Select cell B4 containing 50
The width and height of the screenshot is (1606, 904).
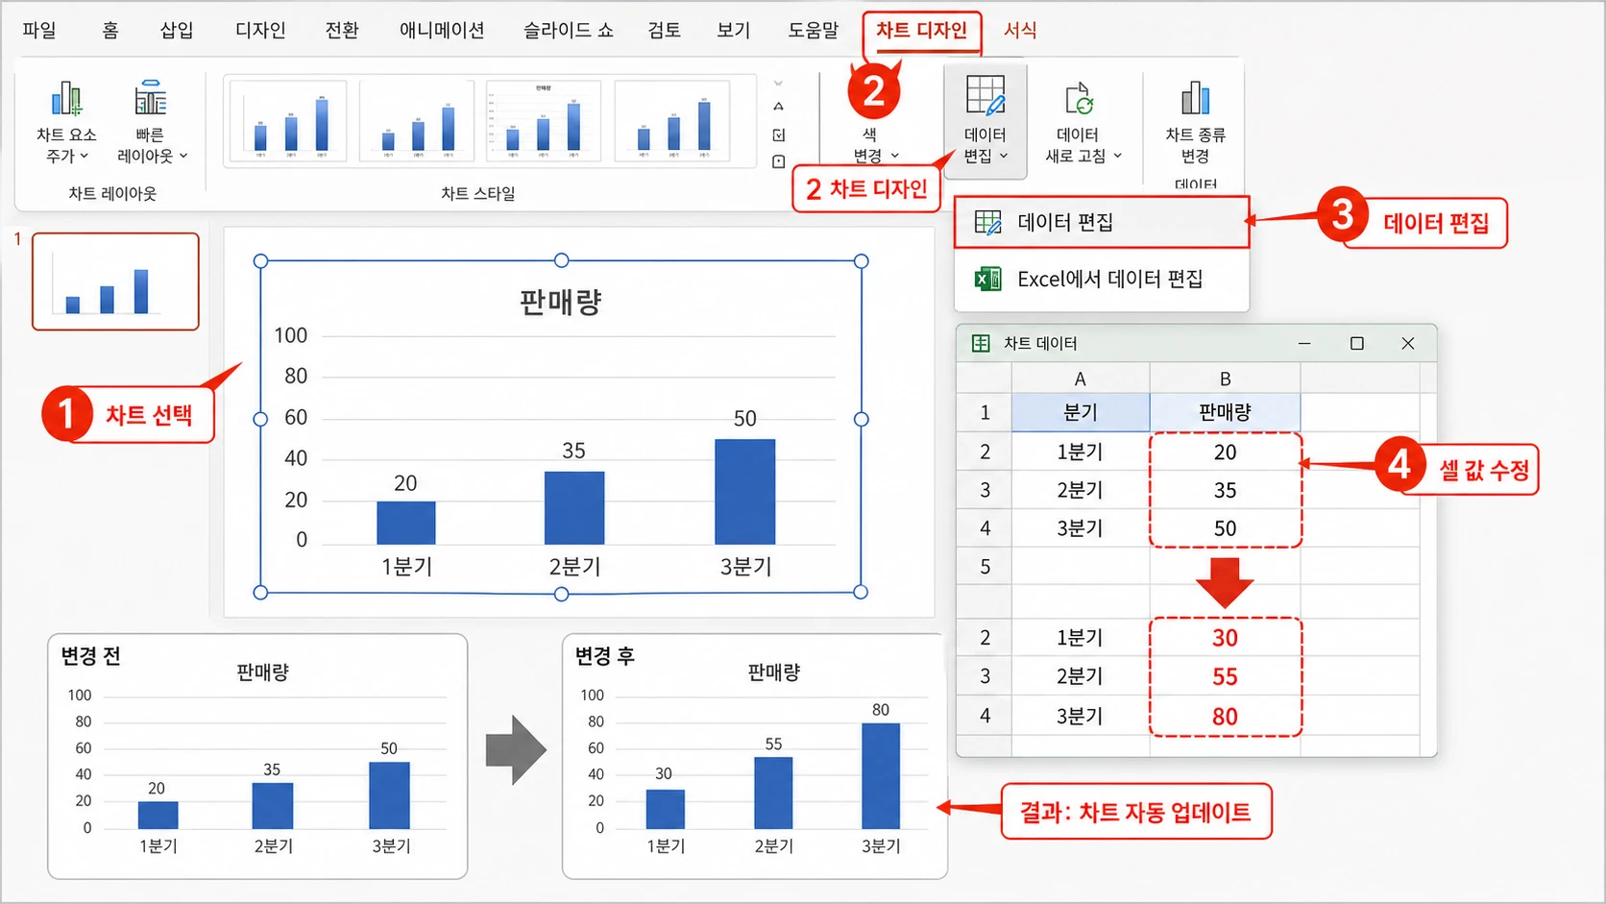click(1225, 528)
